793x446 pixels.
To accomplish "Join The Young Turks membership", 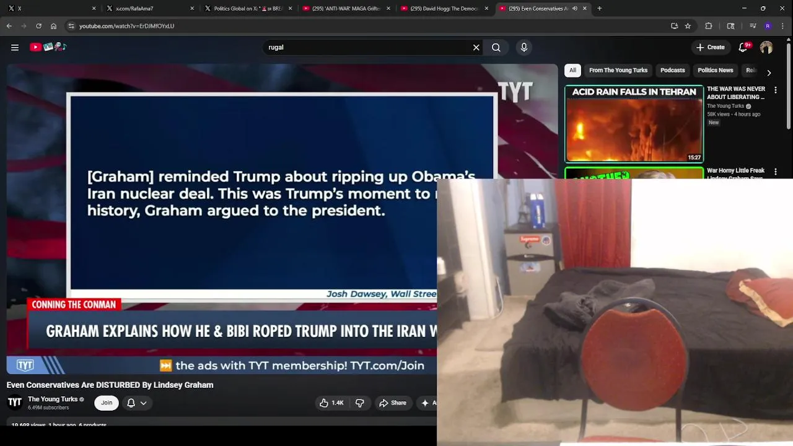I will click(107, 403).
